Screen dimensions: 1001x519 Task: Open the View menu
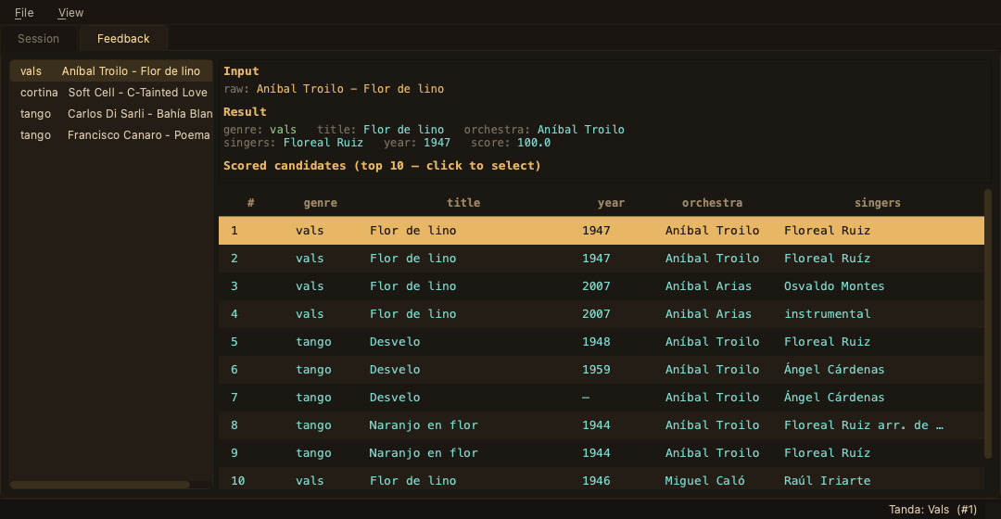click(x=70, y=13)
